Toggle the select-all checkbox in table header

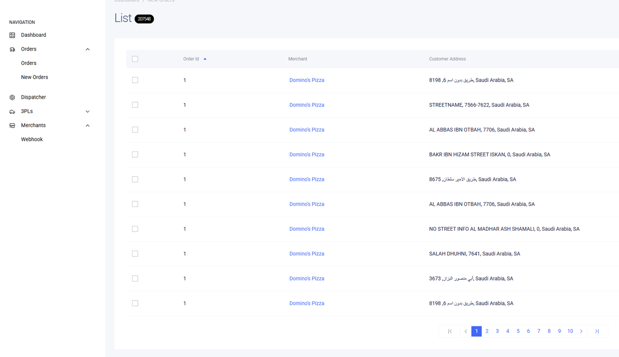(x=135, y=59)
